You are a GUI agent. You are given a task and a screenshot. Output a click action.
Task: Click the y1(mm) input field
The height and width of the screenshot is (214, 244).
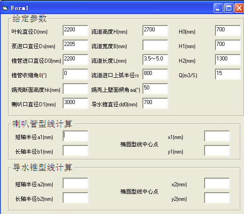[217, 150]
